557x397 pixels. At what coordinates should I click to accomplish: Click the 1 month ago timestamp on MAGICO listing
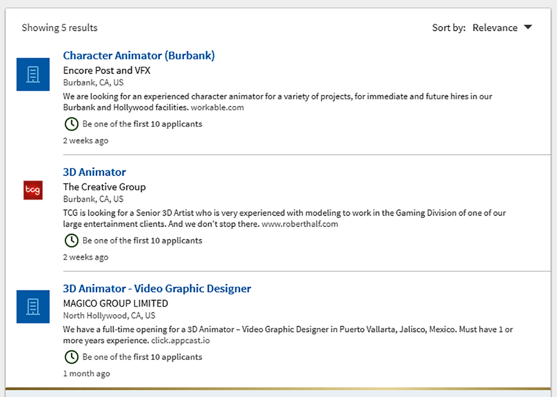[86, 373]
